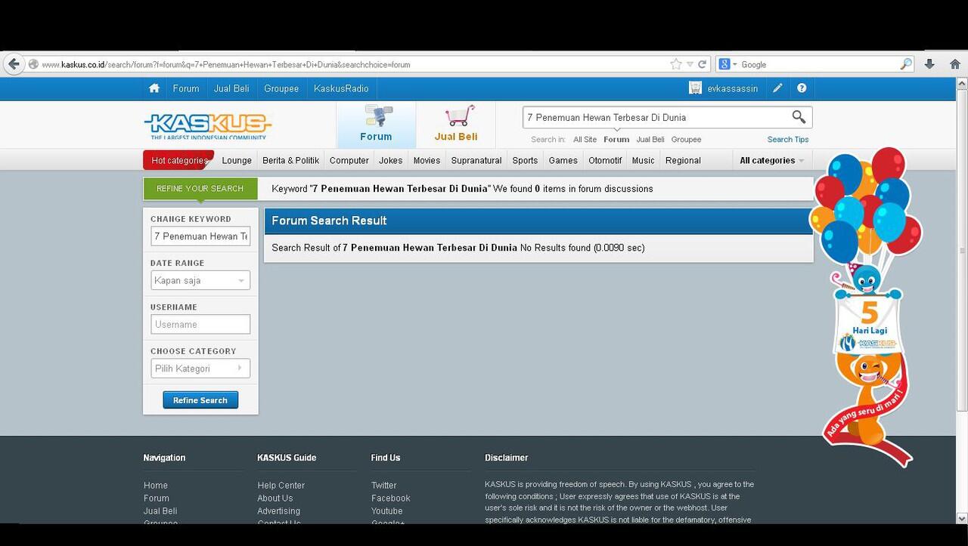Select the Jual Beli tab with cart
Viewport: 968px width, 546px height.
456,125
